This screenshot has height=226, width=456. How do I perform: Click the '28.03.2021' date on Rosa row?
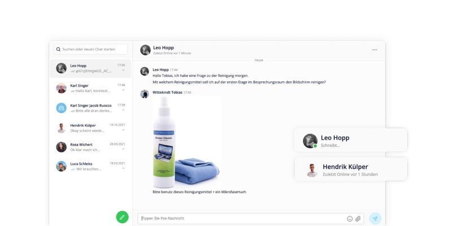coord(117,144)
